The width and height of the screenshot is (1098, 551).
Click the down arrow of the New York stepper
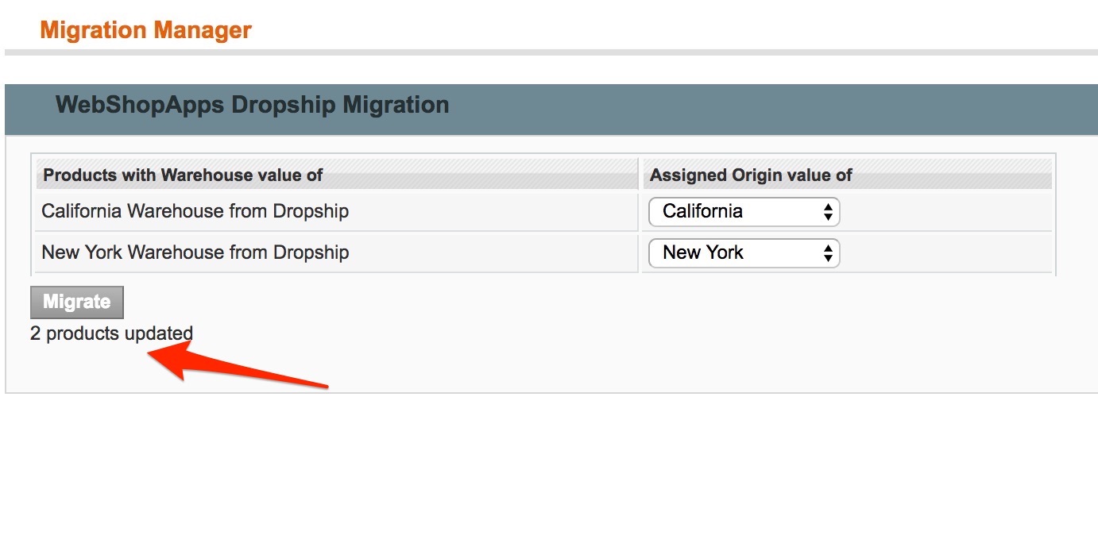coord(829,257)
